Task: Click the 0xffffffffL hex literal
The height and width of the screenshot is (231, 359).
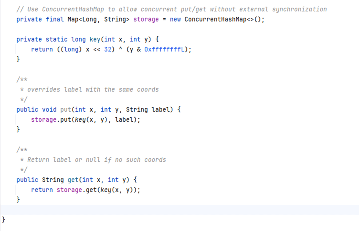Action: [x=165, y=49]
